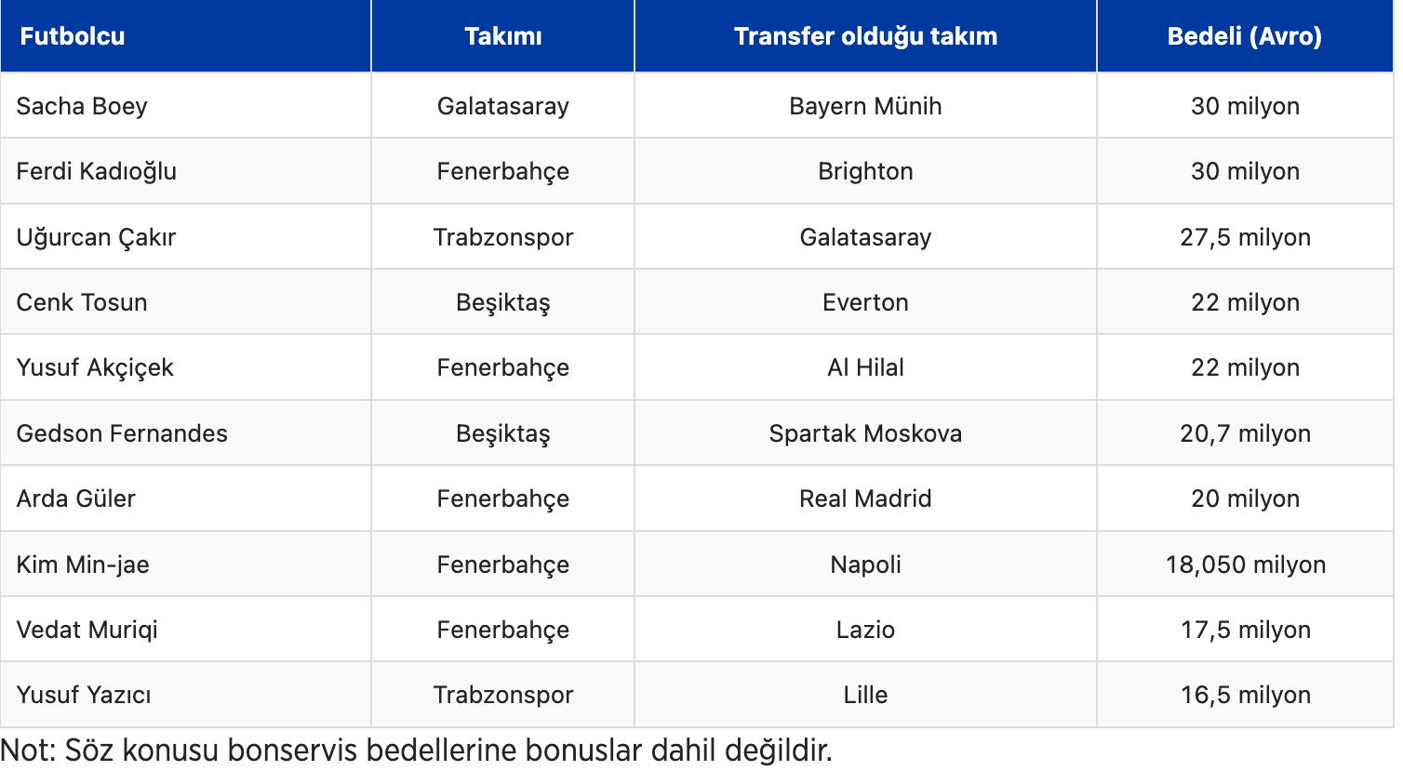This screenshot has height=771, width=1403.
Task: Select Vedat Muriqi in the list
Action: tap(87, 630)
